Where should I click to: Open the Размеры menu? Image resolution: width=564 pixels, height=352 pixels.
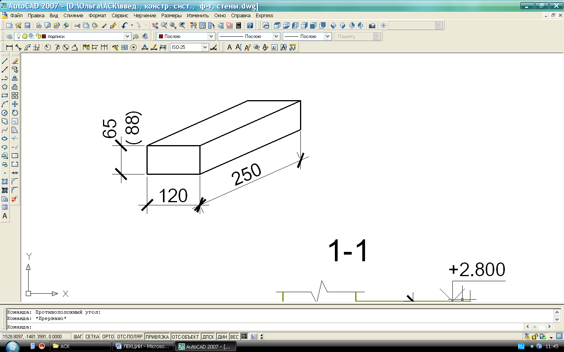point(171,16)
